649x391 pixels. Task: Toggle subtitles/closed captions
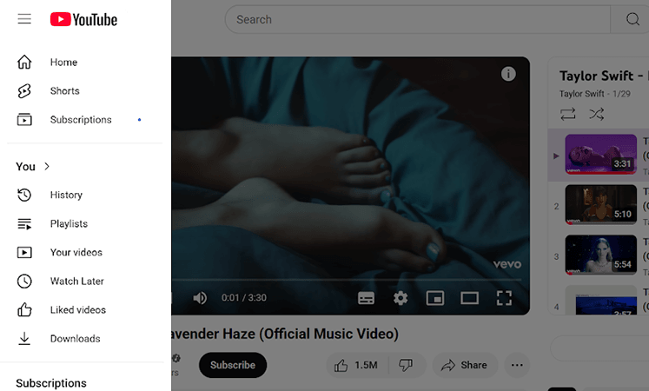tap(366, 298)
